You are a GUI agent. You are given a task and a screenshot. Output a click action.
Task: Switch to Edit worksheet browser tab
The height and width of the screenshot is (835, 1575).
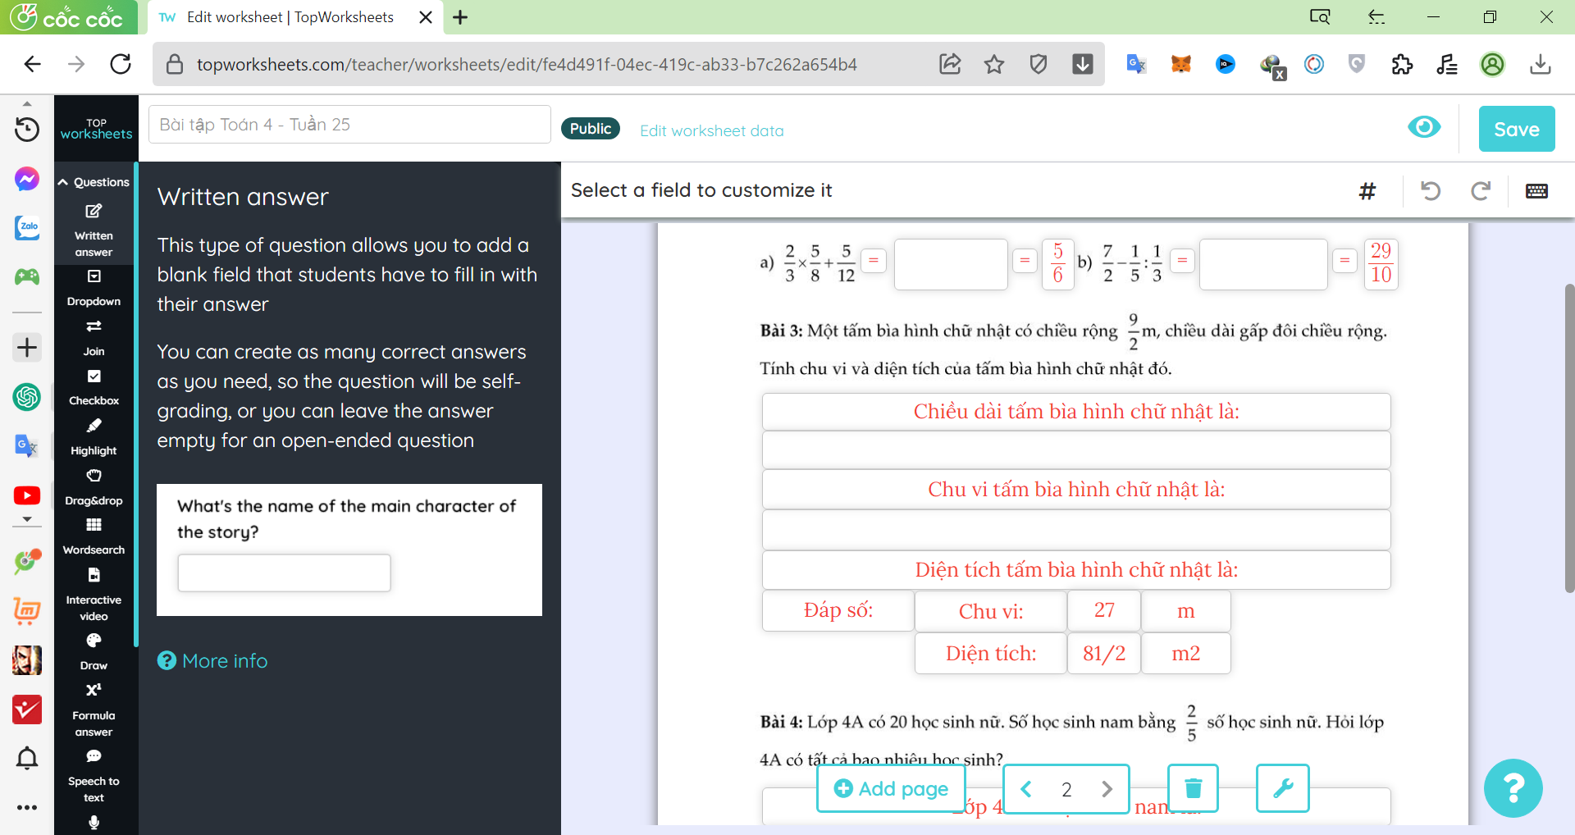[x=290, y=17]
